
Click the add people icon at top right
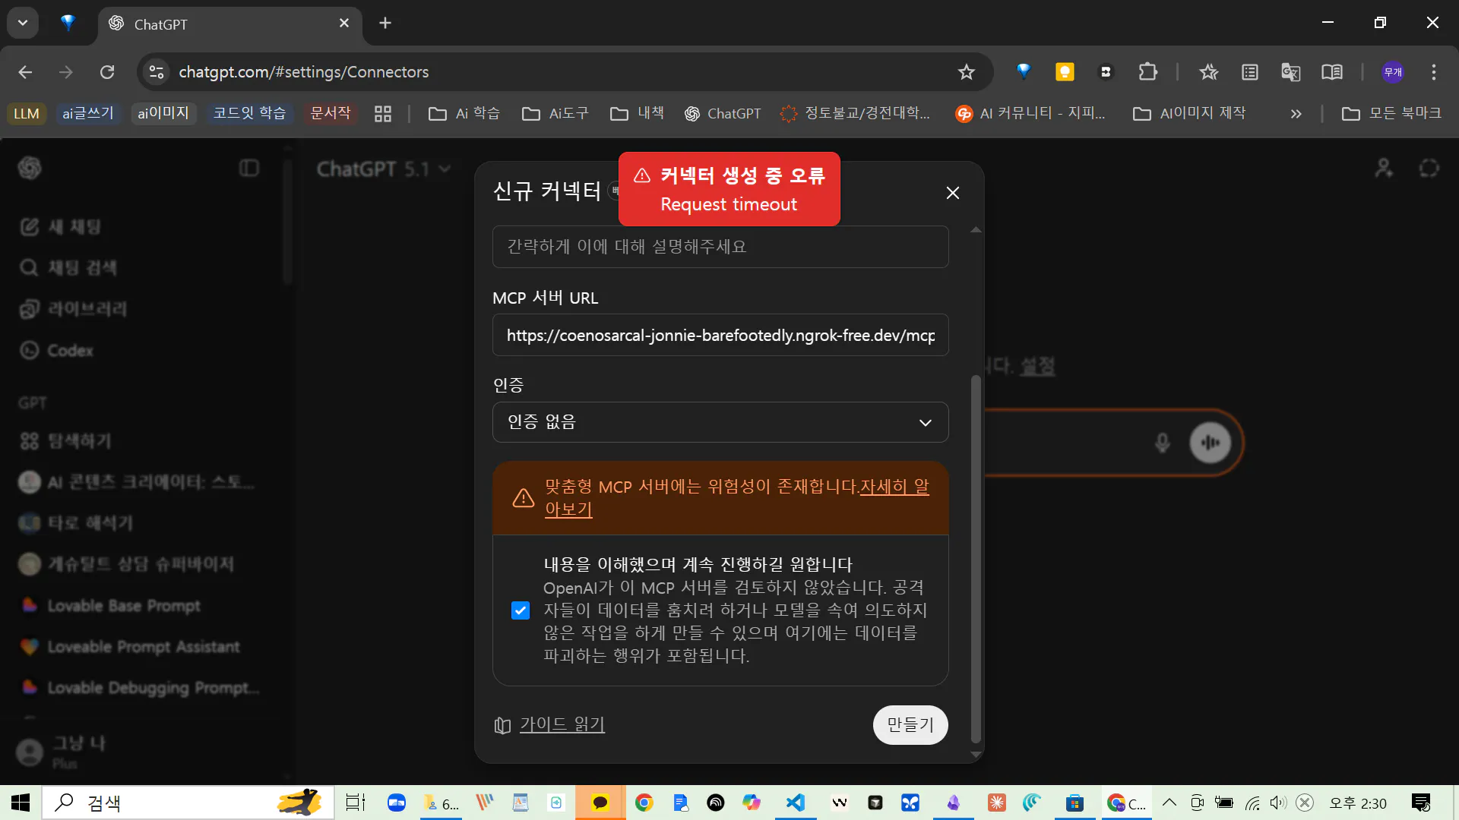1384,168
